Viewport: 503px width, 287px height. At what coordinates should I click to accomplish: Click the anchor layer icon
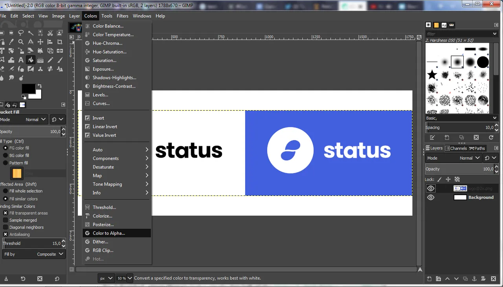pos(474,279)
